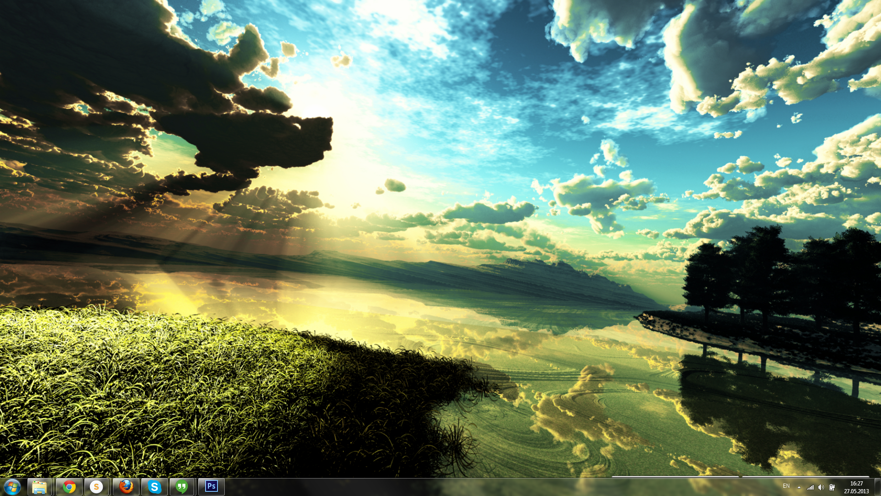Click the white circle orange S icon

pos(96,487)
